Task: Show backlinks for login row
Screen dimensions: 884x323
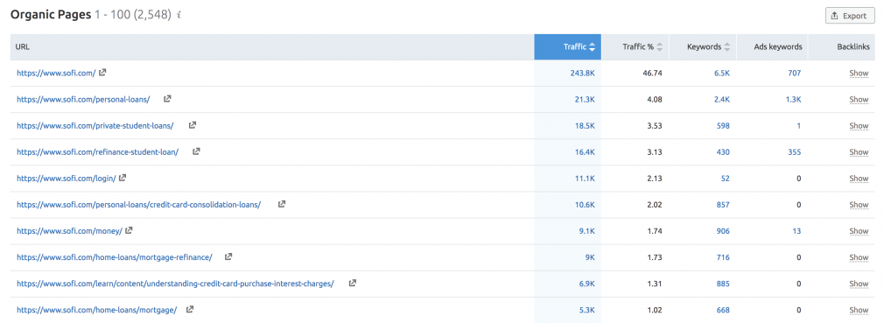Action: 859,179
